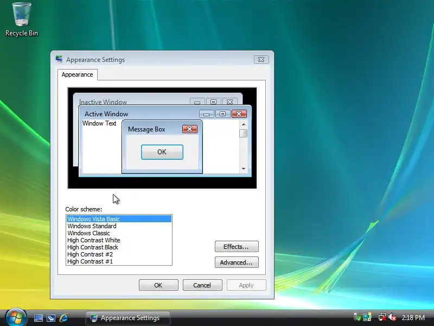Click the Window Text preview label
The width and height of the screenshot is (434, 326).
coord(99,123)
